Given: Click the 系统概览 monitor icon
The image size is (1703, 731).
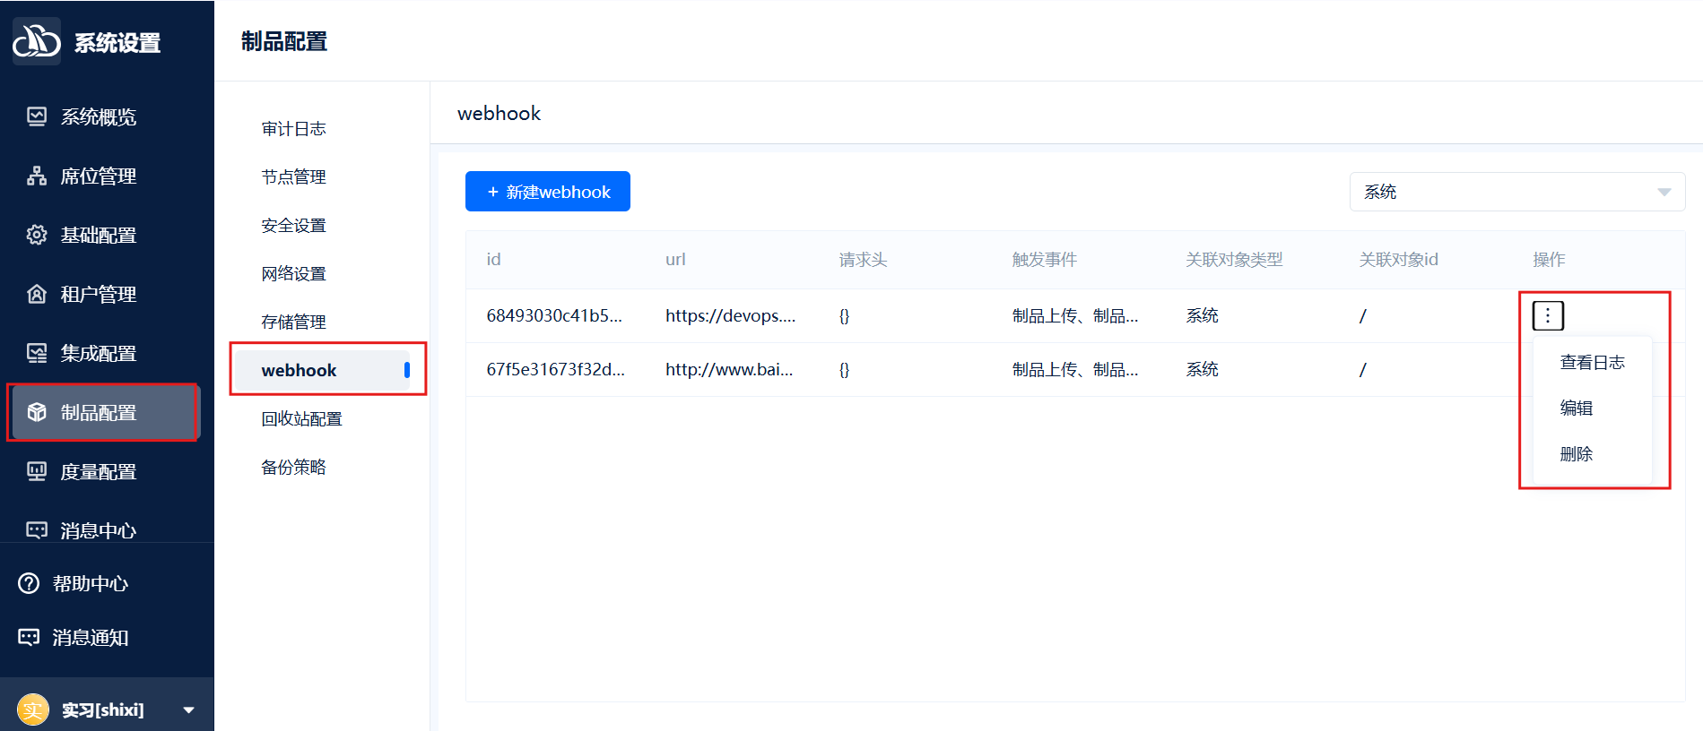Looking at the screenshot, I should [37, 116].
